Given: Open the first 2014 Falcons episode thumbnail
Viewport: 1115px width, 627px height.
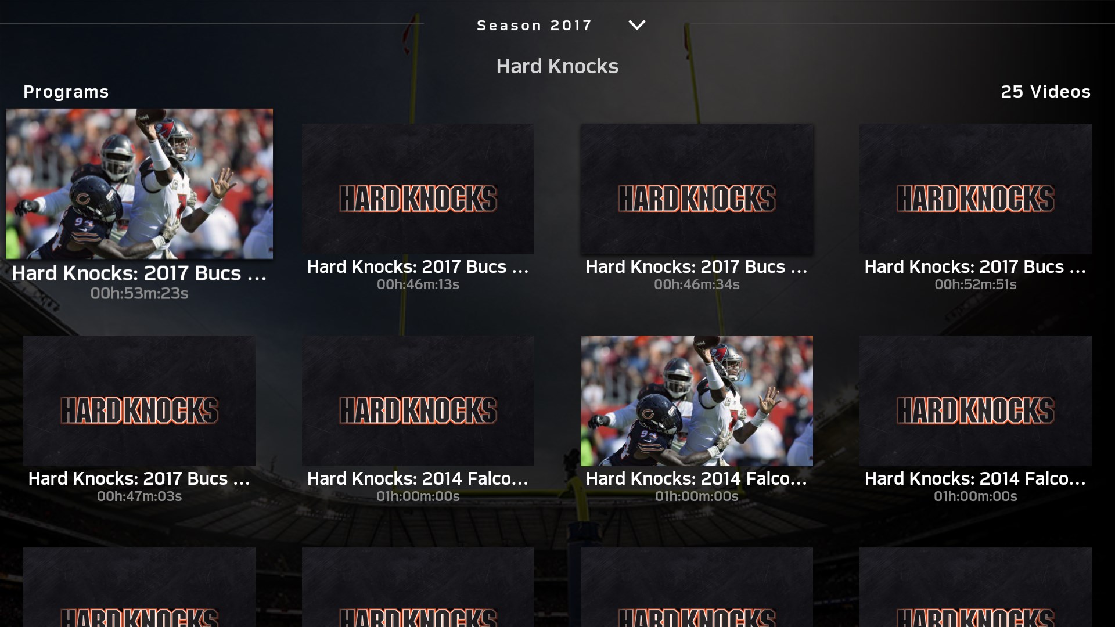Looking at the screenshot, I should (x=418, y=401).
